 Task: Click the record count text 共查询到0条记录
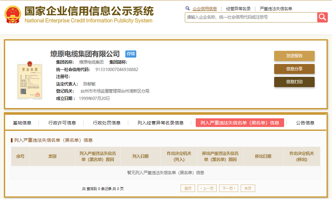click(x=96, y=189)
